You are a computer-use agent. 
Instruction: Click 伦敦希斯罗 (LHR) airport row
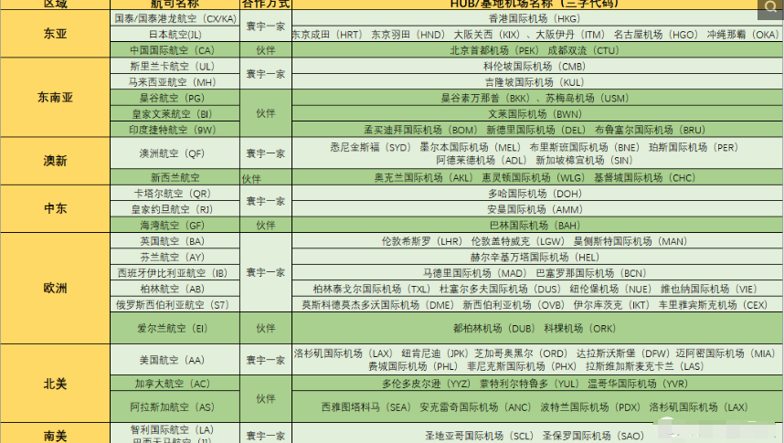coord(537,241)
